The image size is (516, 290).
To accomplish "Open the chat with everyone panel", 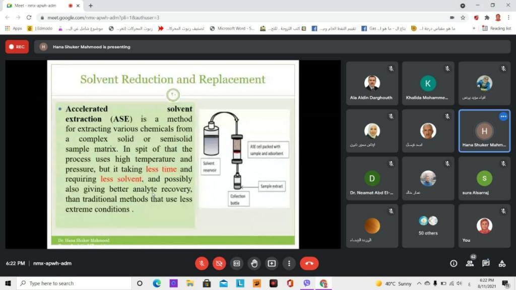I will 486,263.
